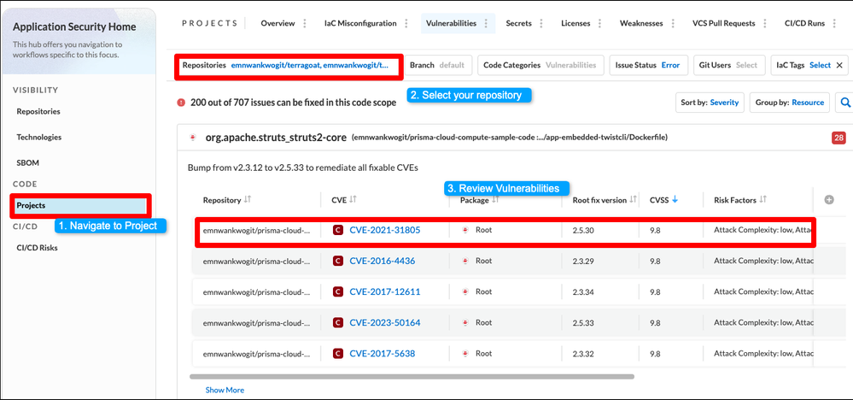
Task: Open the Sort by Severity dropdown
Action: (x=710, y=103)
